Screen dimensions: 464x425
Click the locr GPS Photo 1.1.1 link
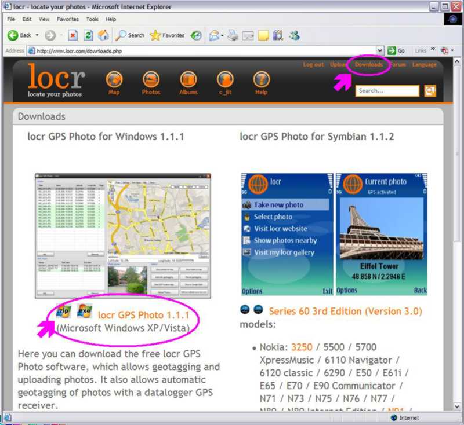coord(143,315)
